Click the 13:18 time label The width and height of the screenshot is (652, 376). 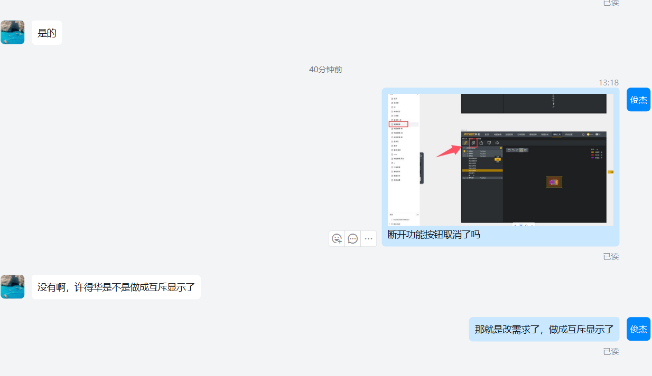click(609, 83)
